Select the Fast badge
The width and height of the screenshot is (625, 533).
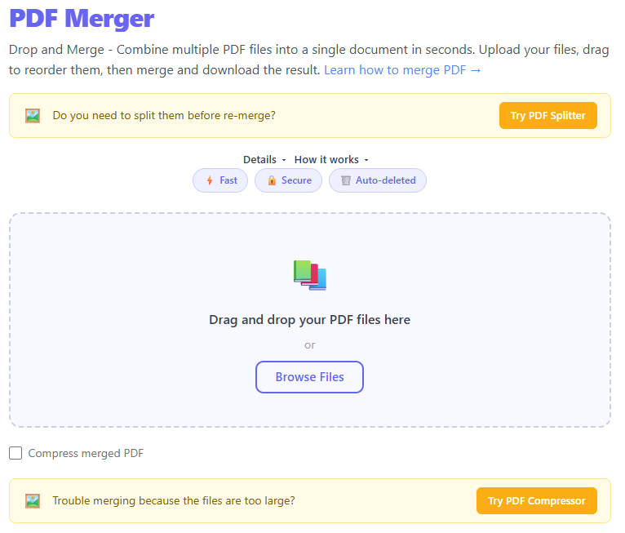220,180
